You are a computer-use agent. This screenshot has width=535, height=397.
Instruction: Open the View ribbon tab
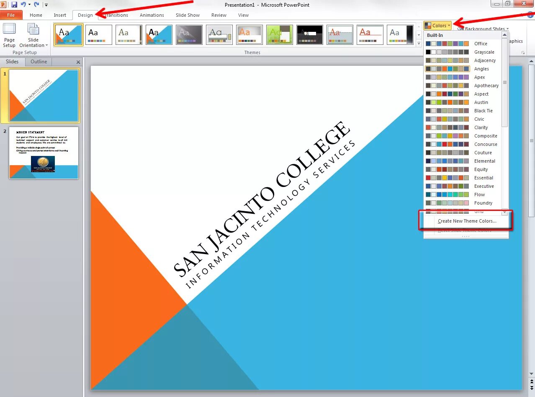click(243, 15)
